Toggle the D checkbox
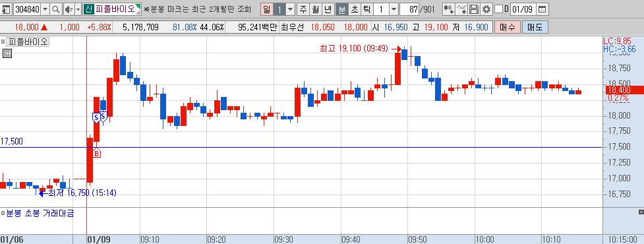Image resolution: width=644 pixels, height=244 pixels. pyautogui.click(x=498, y=9)
